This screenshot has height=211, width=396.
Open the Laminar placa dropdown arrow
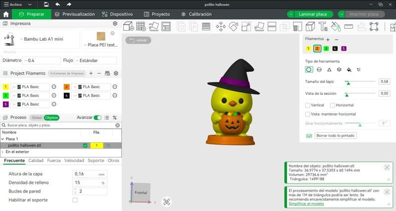tap(291, 14)
